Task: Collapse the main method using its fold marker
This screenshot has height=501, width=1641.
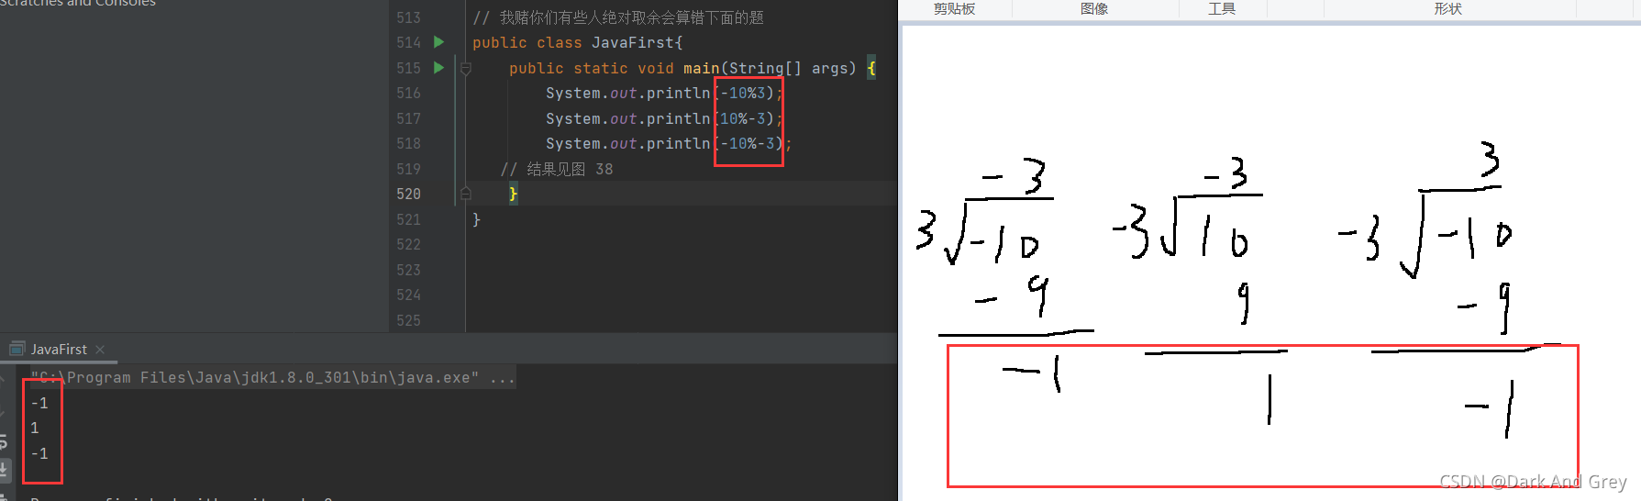Action: coord(466,69)
